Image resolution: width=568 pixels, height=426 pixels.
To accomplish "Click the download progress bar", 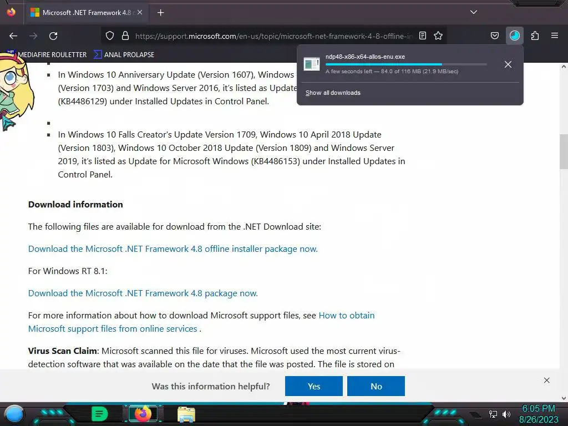I will pyautogui.click(x=405, y=64).
